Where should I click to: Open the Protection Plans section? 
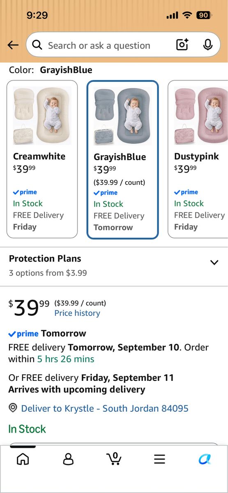click(x=114, y=266)
